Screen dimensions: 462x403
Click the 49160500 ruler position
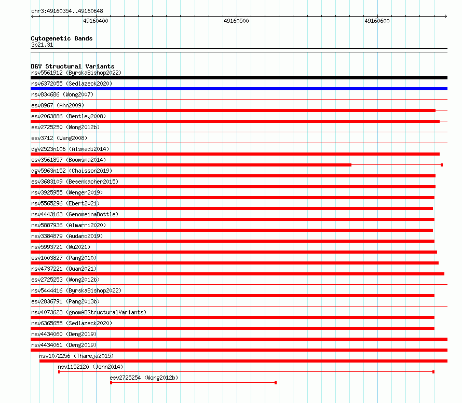[x=236, y=21]
